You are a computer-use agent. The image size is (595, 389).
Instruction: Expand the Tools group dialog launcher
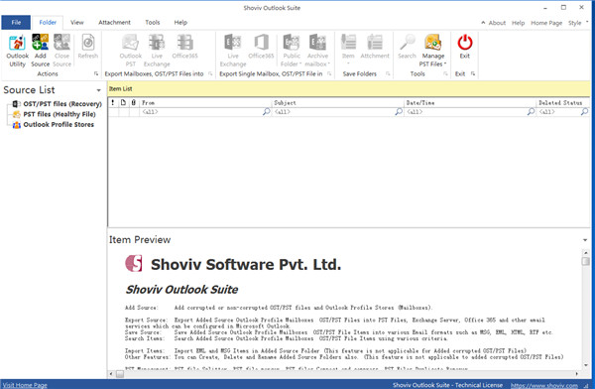tap(445, 73)
